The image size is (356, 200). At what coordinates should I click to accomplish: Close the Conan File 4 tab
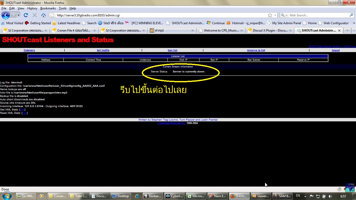[x=95, y=30]
